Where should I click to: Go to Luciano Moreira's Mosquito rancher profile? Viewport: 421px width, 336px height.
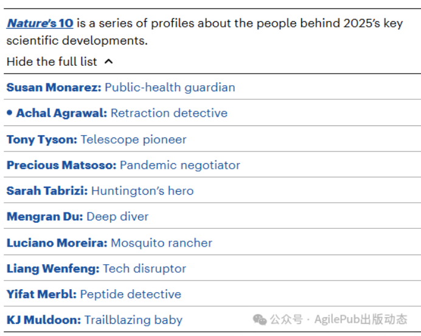[x=110, y=243]
